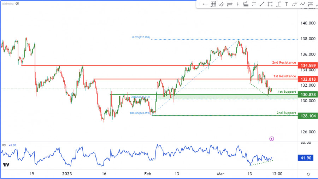Screen dimensions: 318x179
Task: Click the RSI value 41.90 beside label
Action: tap(12, 145)
